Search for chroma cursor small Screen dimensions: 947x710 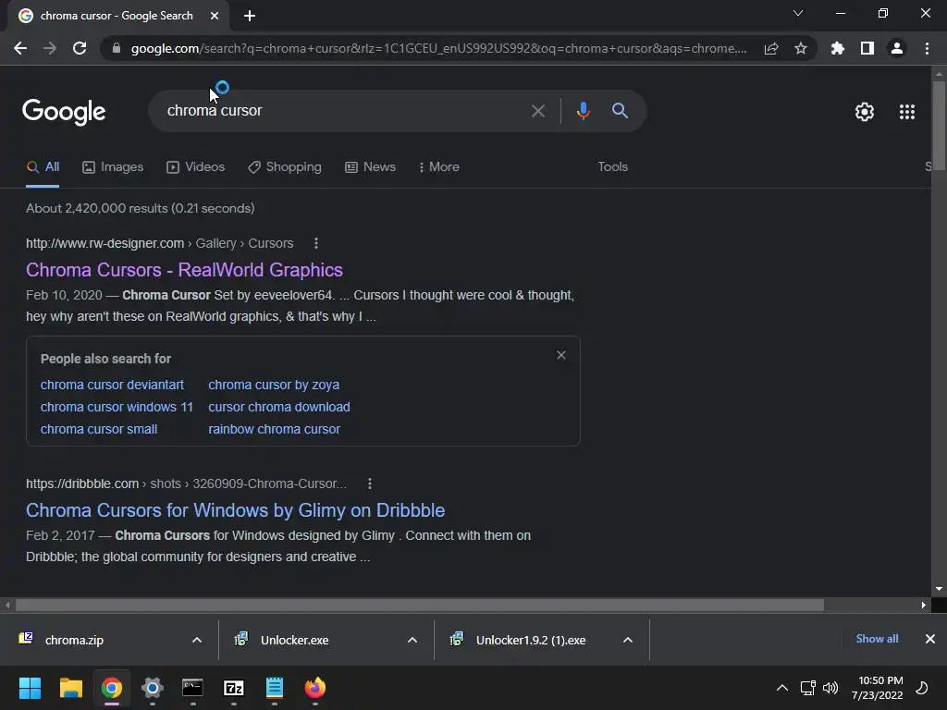[99, 429]
